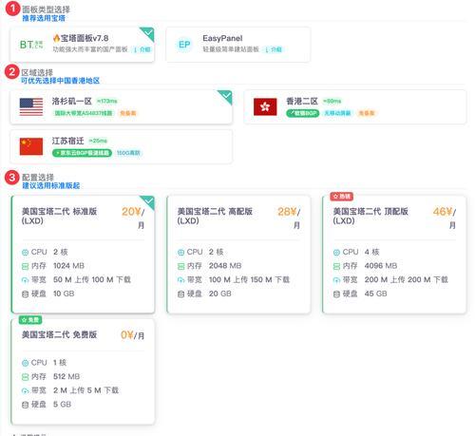Click the 硬盘 disk icon in 标准版 card
The height and width of the screenshot is (436, 475).
pyautogui.click(x=25, y=294)
